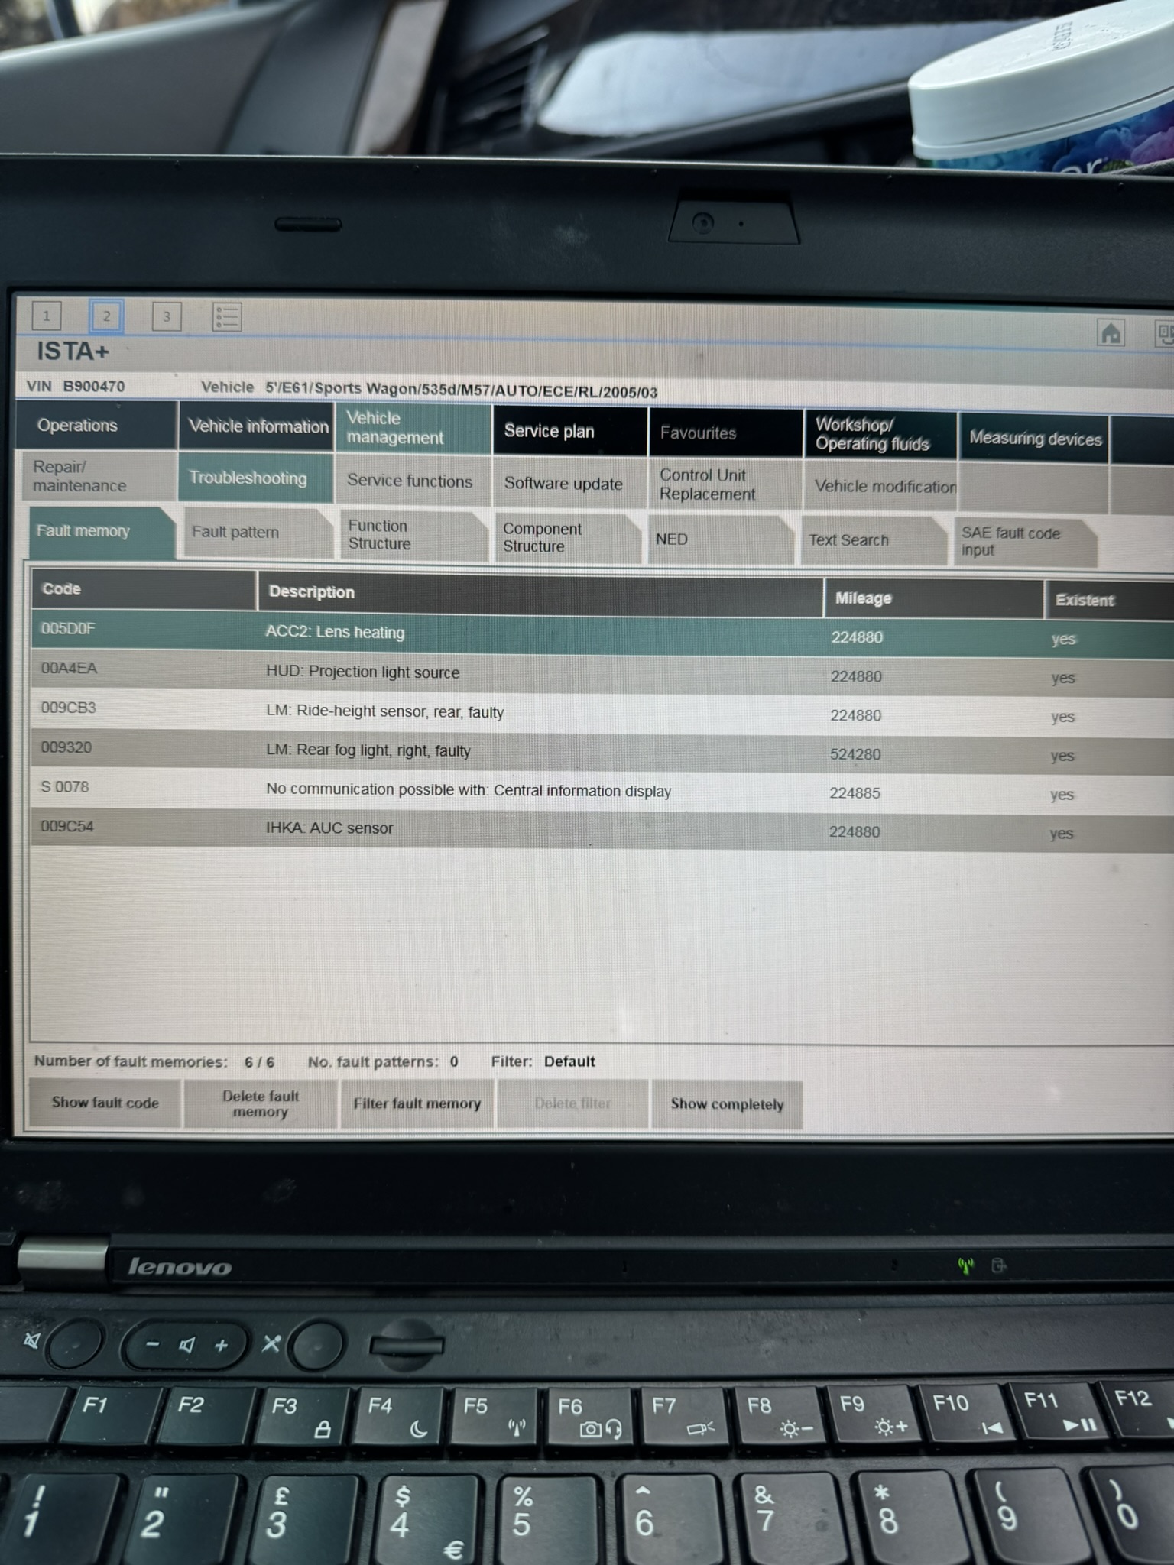Select fault row 00A4EA

[602, 673]
